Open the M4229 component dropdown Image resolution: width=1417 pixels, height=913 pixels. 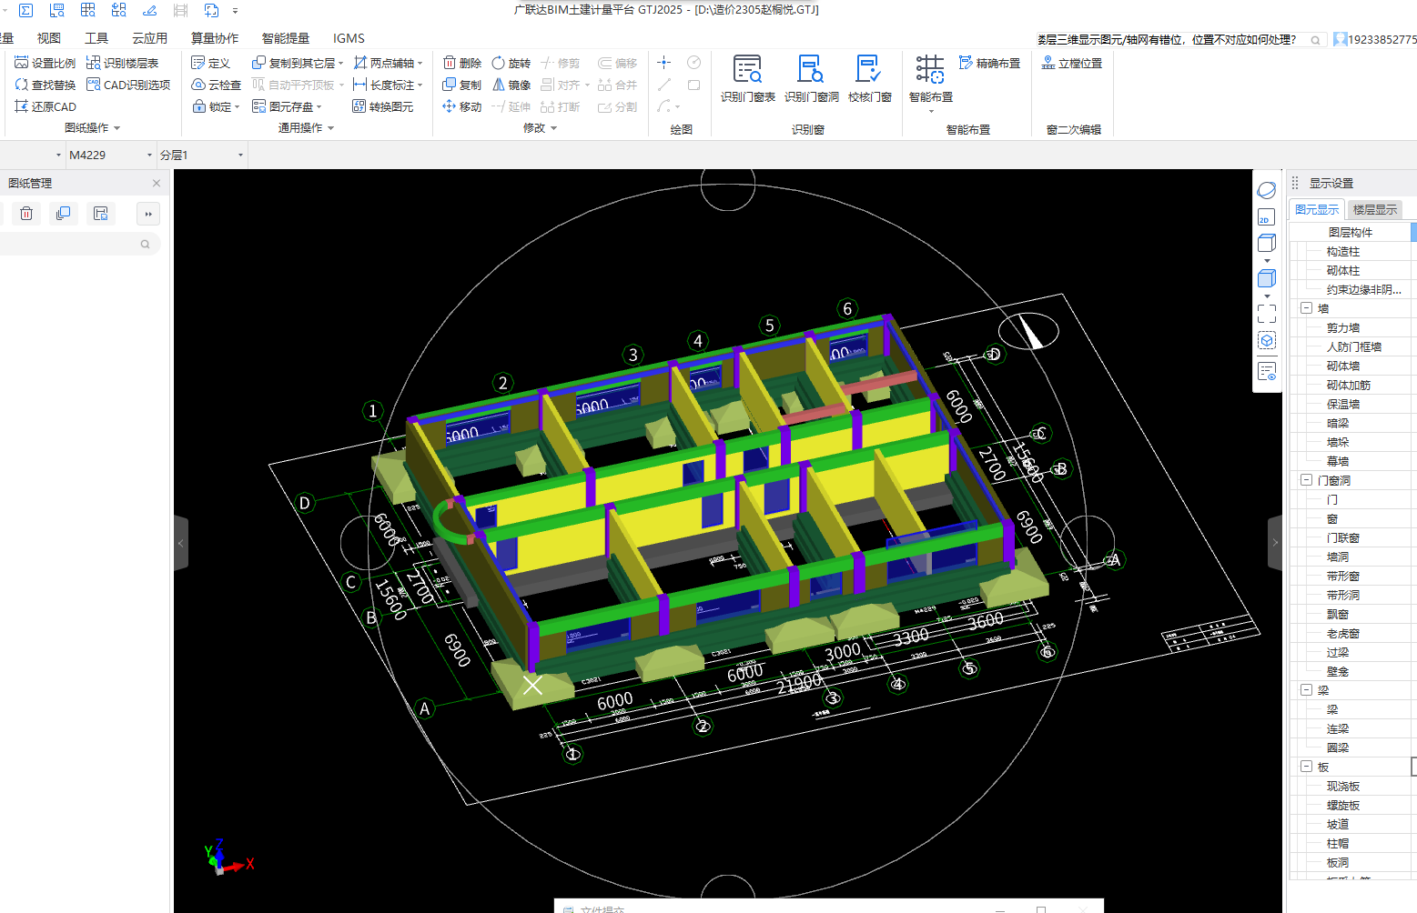point(149,156)
